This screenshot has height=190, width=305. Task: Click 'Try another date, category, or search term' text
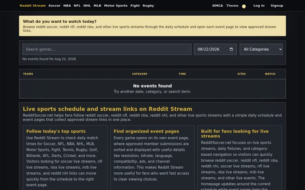(x=152, y=92)
